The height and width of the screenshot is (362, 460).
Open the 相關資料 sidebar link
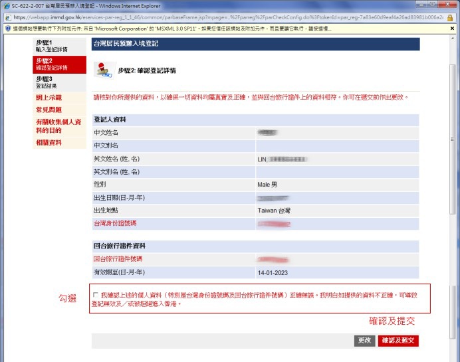tap(49, 143)
